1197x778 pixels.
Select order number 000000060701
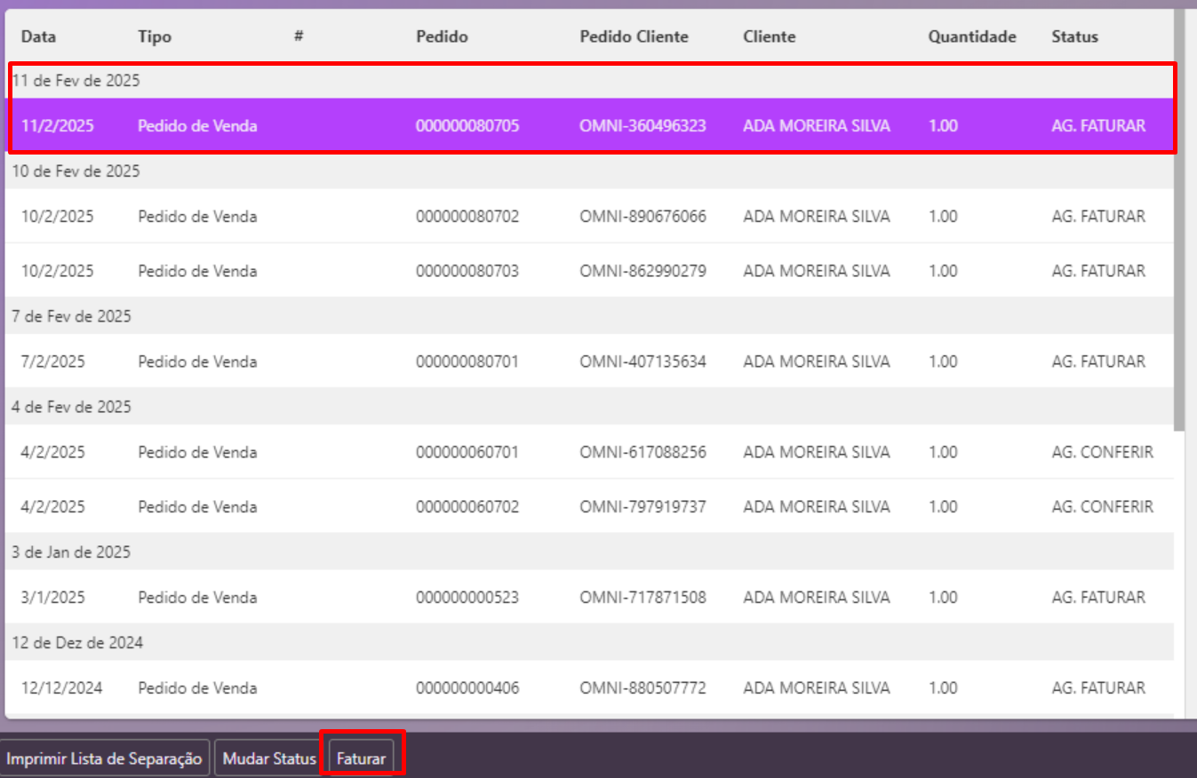(x=467, y=452)
